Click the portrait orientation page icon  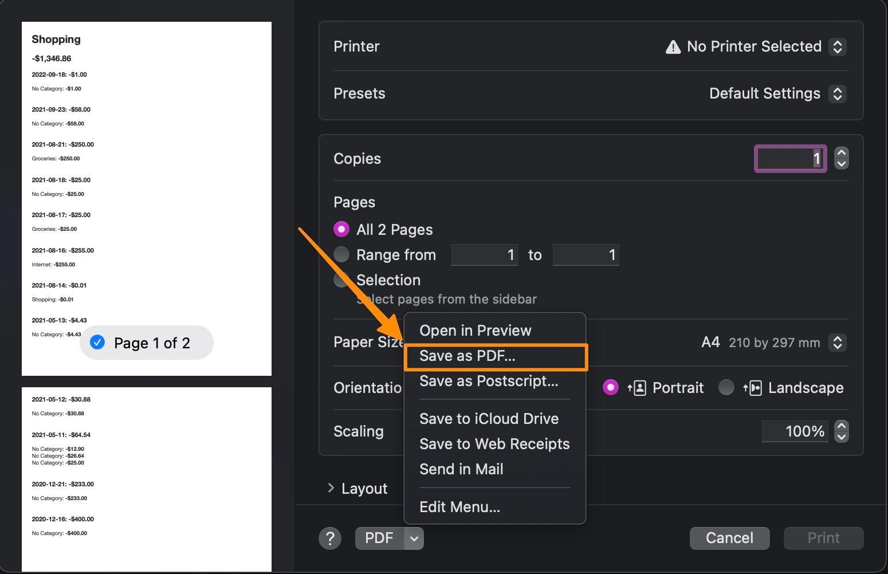637,388
